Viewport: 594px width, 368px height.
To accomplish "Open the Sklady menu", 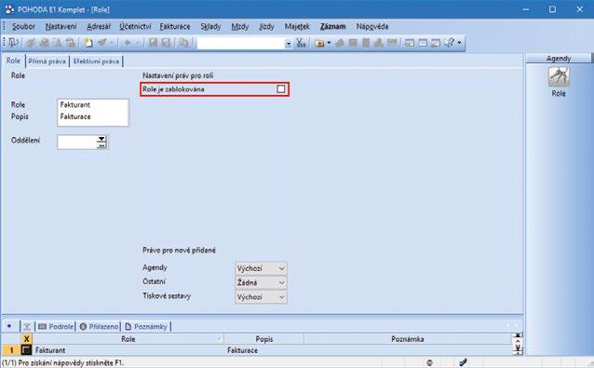I will pyautogui.click(x=210, y=26).
